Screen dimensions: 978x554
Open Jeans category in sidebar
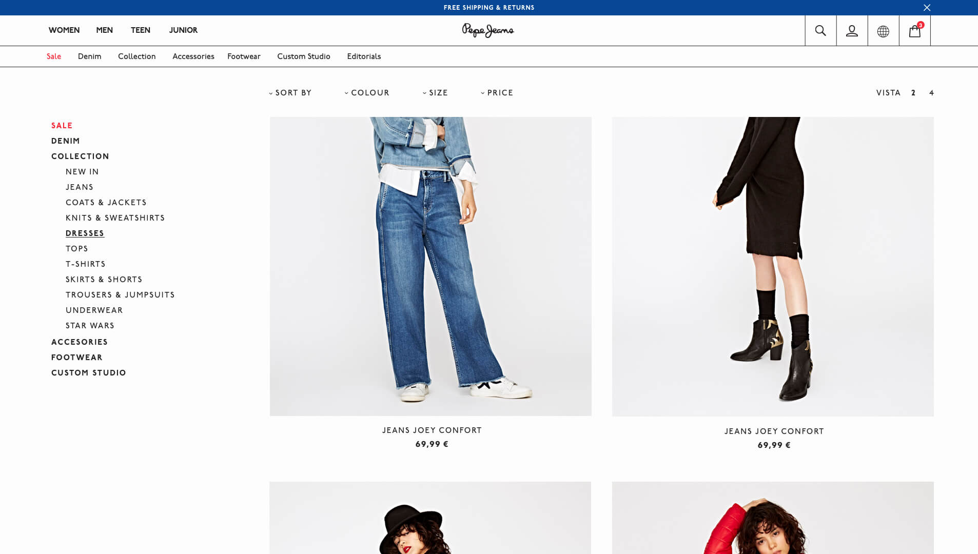[x=80, y=187]
